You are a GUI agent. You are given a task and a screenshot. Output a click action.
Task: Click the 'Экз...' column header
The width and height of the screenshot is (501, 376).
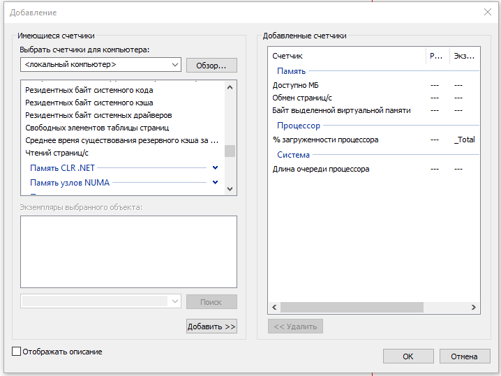[x=465, y=56]
